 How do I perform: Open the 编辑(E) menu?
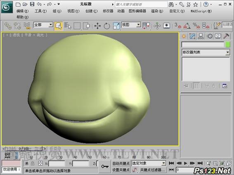22,11
